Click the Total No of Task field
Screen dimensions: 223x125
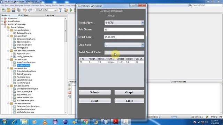[124, 52]
